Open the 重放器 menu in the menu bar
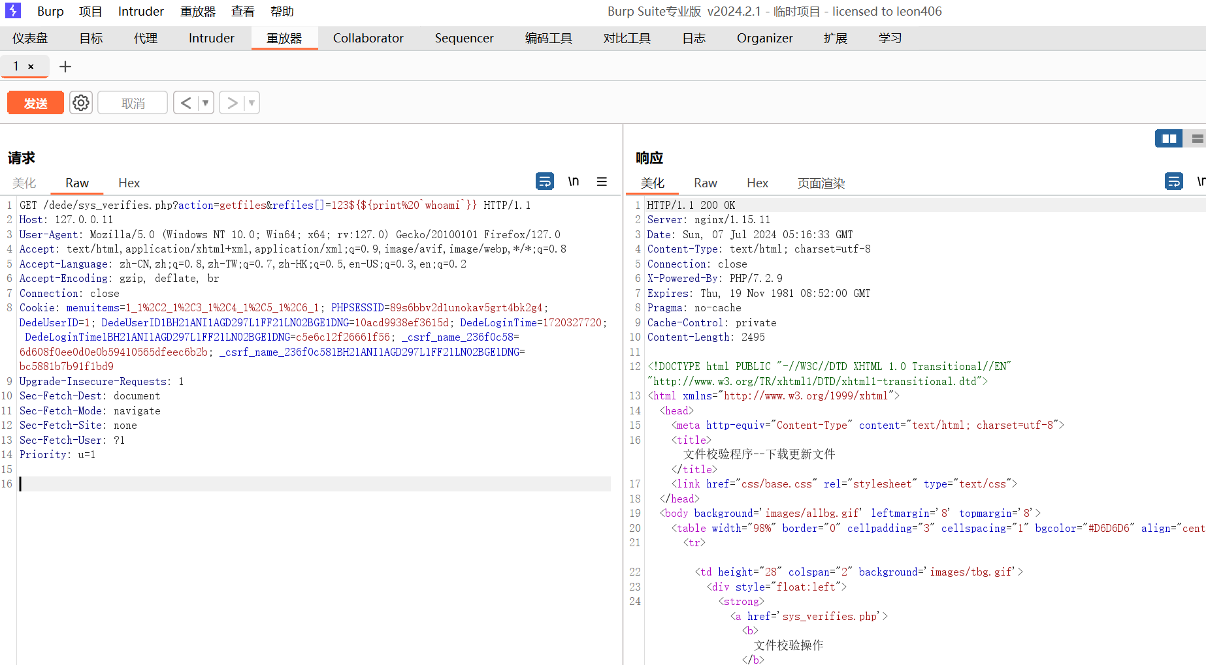 (x=198, y=11)
